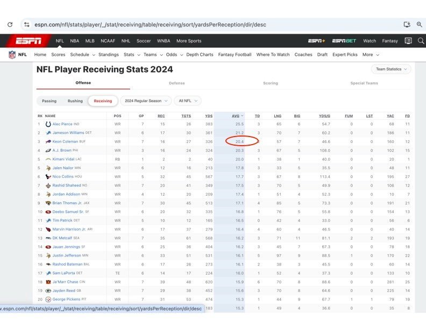Select the Rushing stat toggle

pos(75,101)
